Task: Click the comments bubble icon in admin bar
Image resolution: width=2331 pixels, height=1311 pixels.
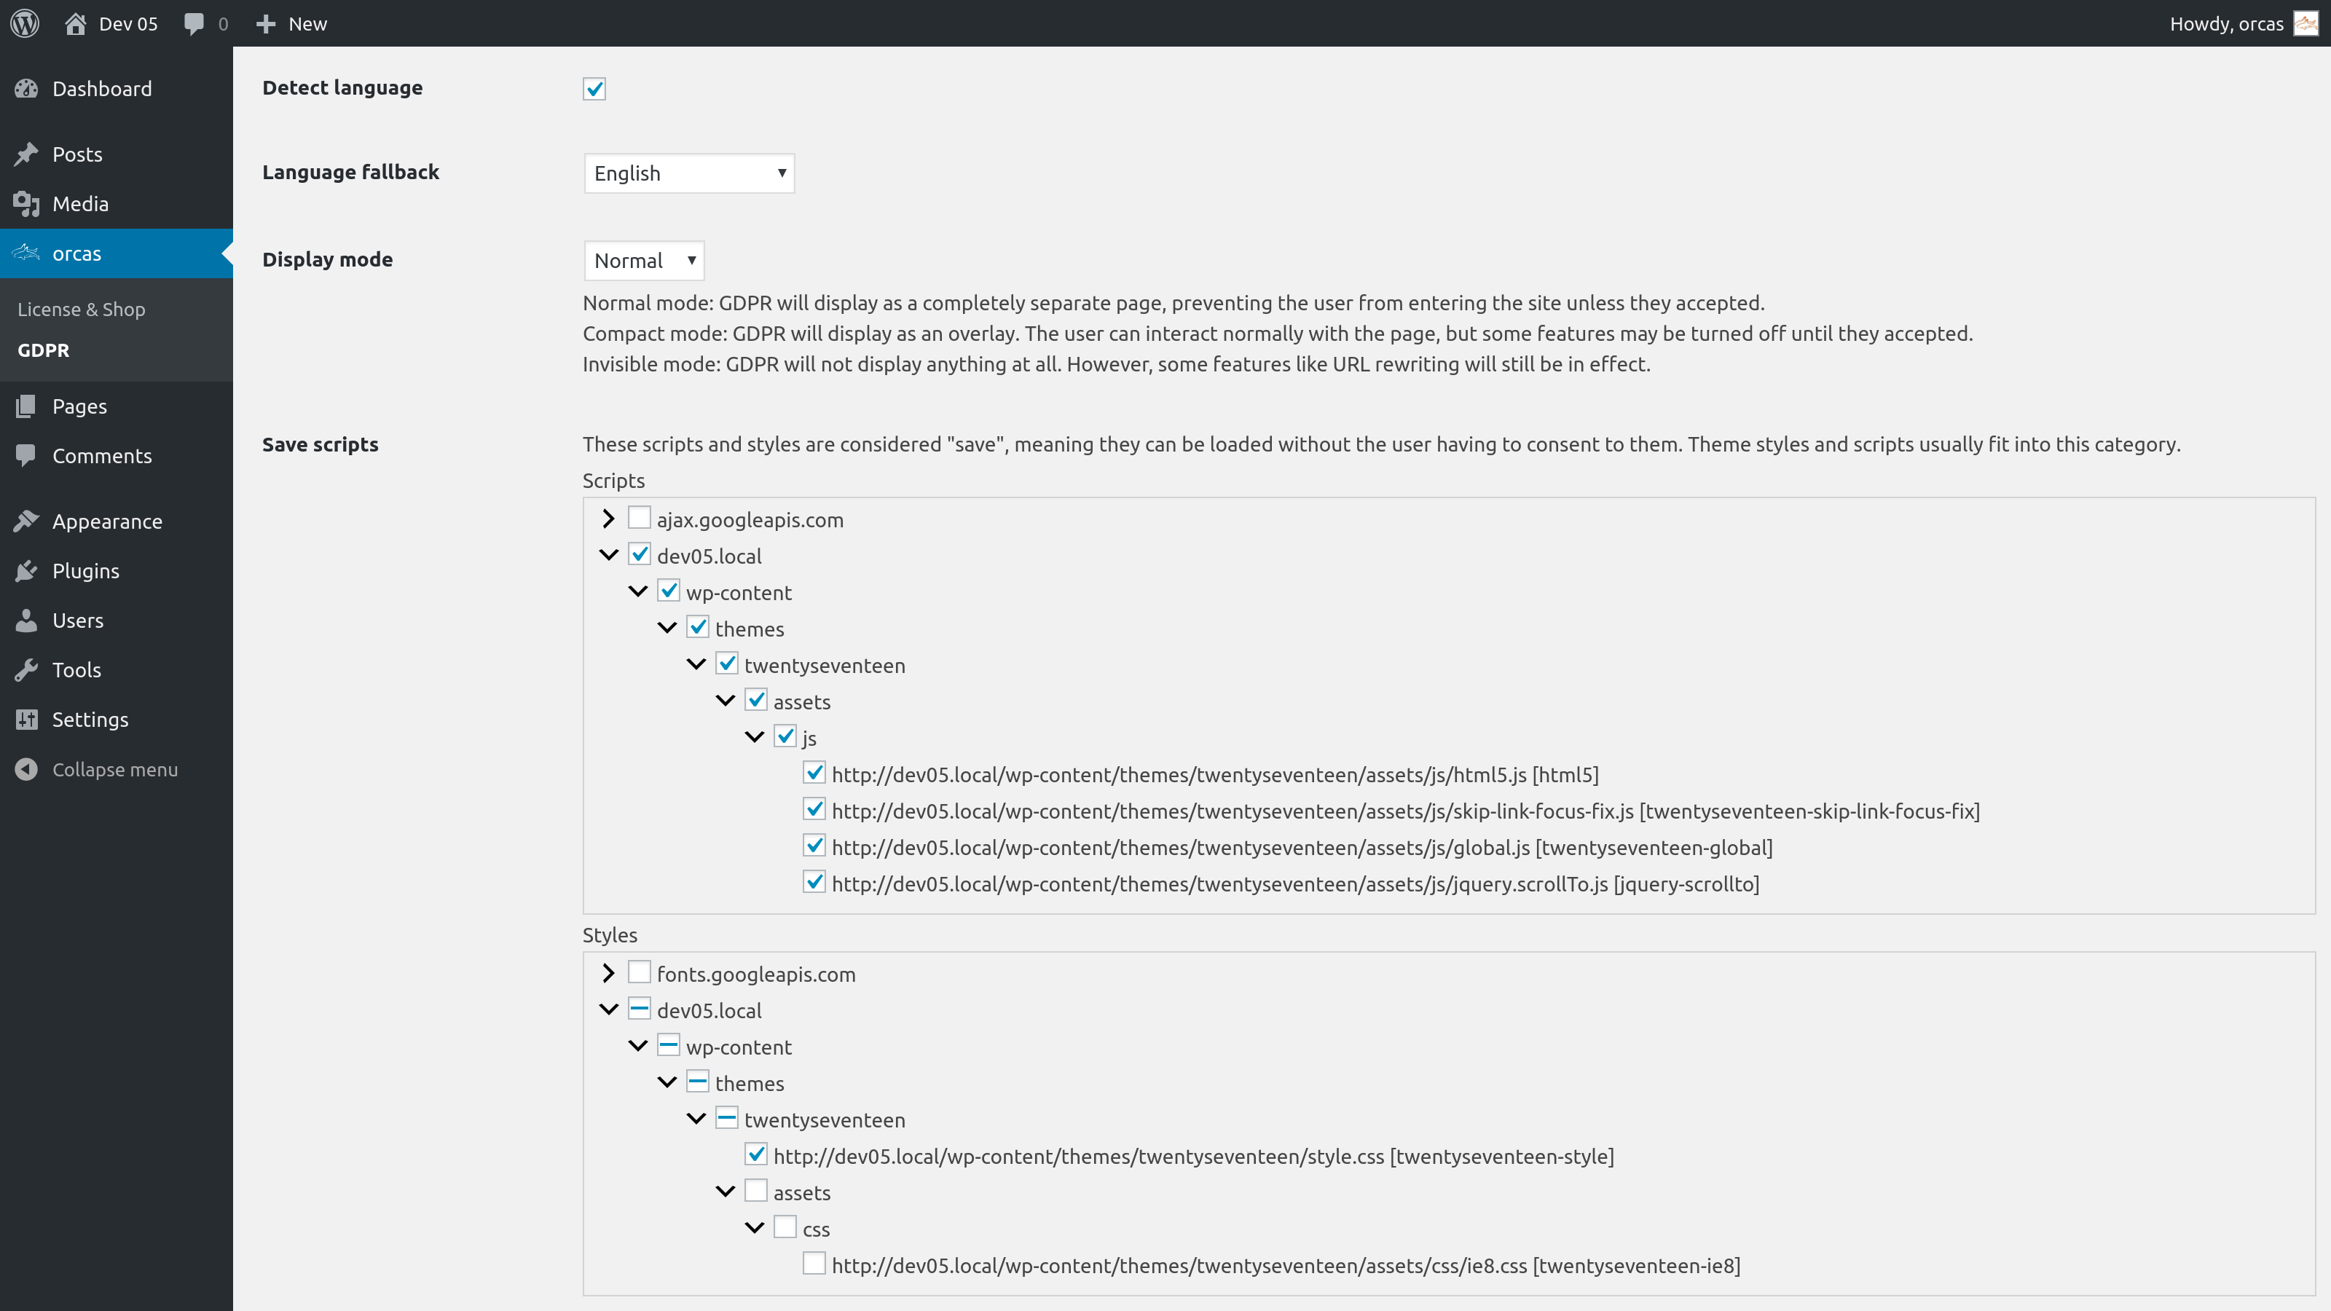Action: point(194,23)
